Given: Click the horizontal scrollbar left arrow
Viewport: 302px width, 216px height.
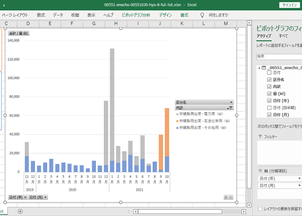Looking at the screenshot, I should click(136, 211).
